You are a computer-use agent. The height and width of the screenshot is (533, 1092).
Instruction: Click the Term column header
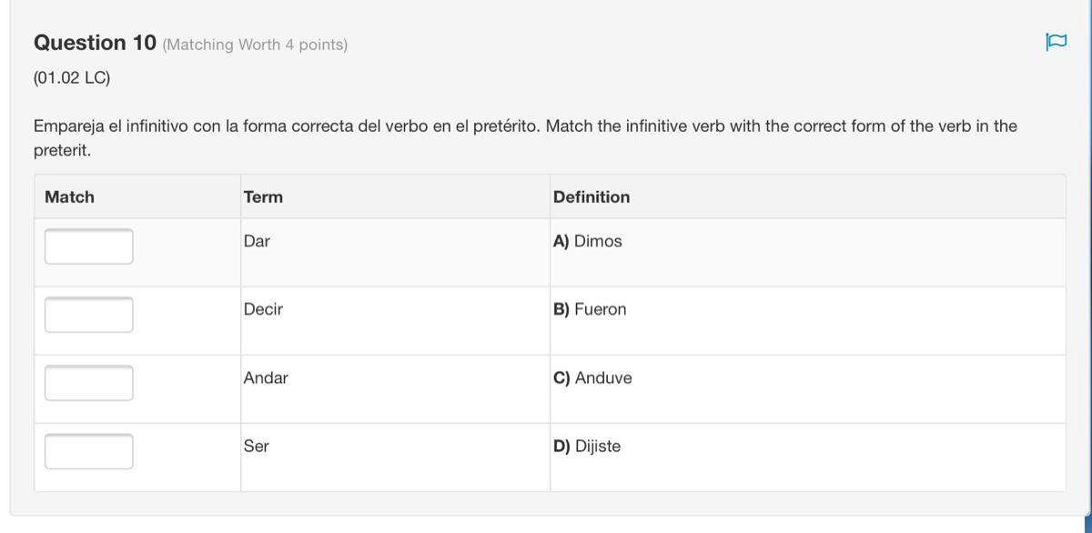pos(263,197)
